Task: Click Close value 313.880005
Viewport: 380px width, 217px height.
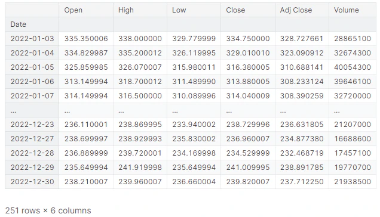Action: pos(248,82)
